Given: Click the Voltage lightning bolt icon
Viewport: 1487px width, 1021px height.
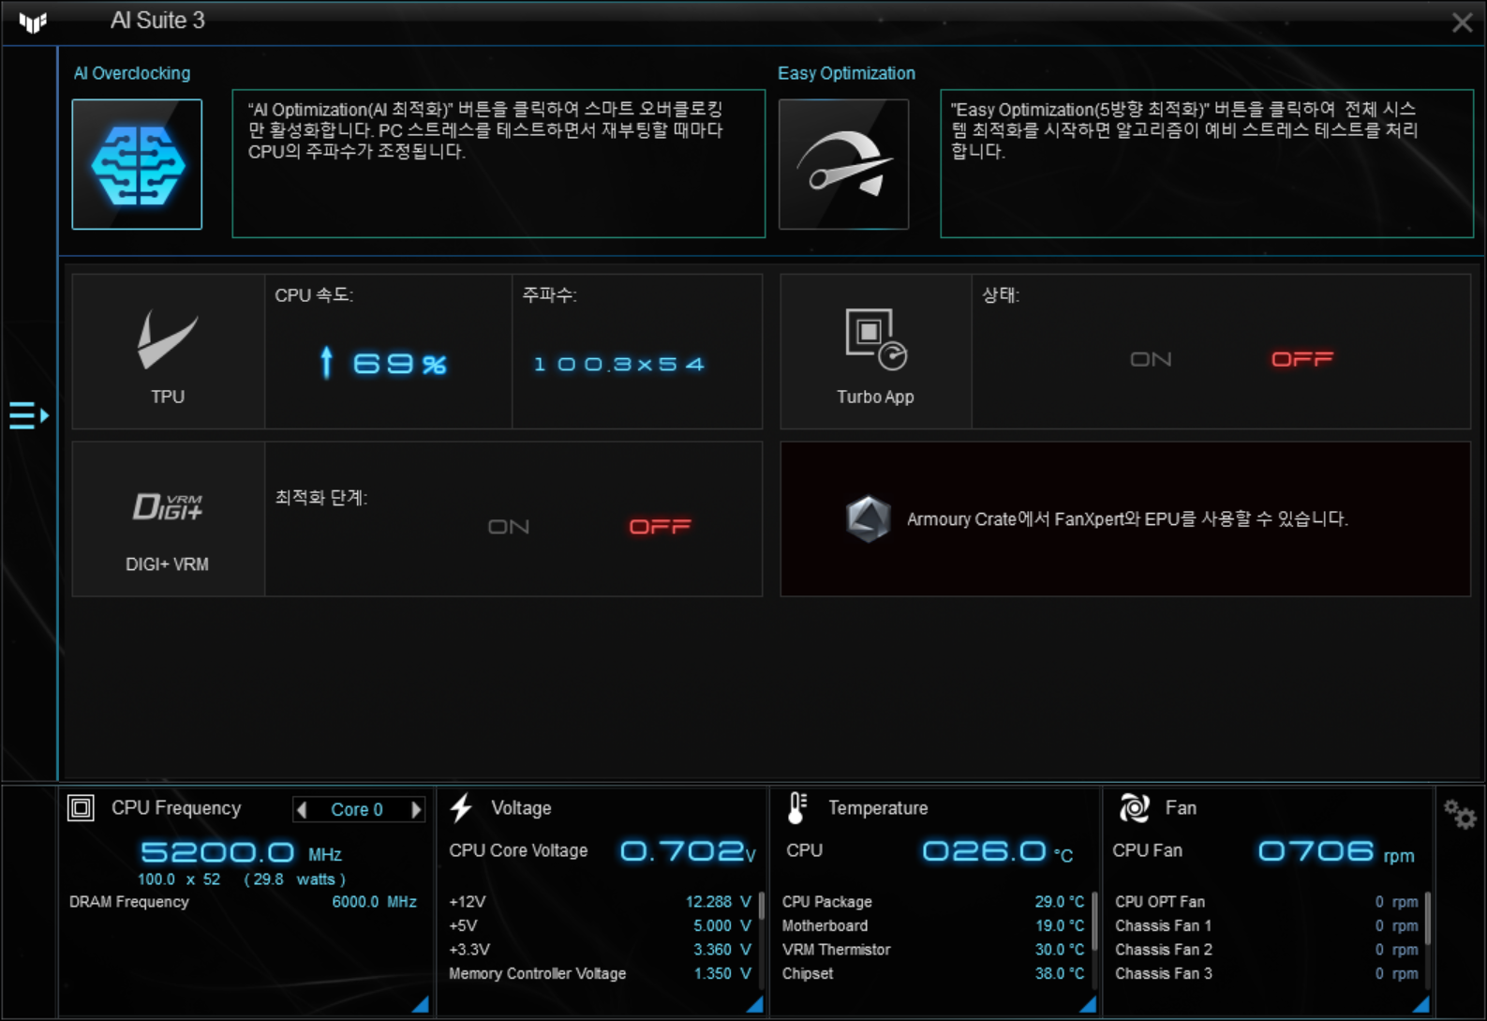Looking at the screenshot, I should [x=461, y=808].
